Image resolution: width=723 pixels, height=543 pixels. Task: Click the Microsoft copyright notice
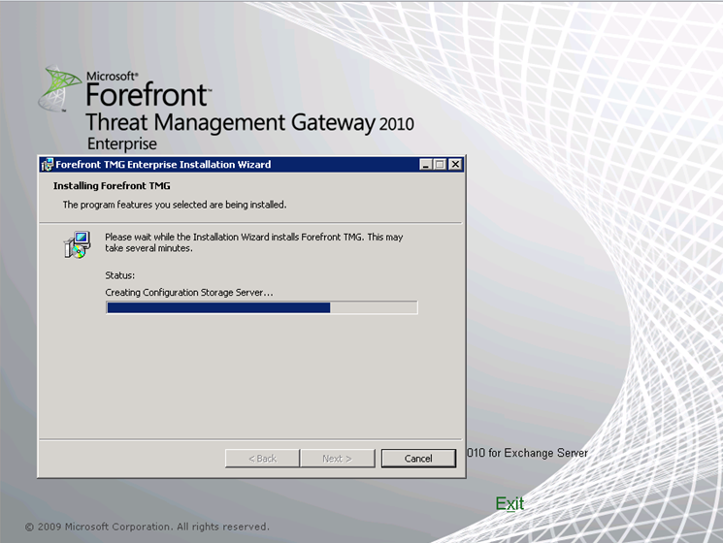148,527
